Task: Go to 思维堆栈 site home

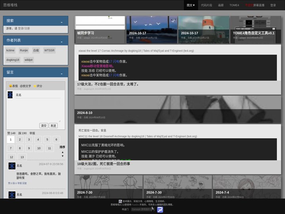Action: [x=10, y=5]
